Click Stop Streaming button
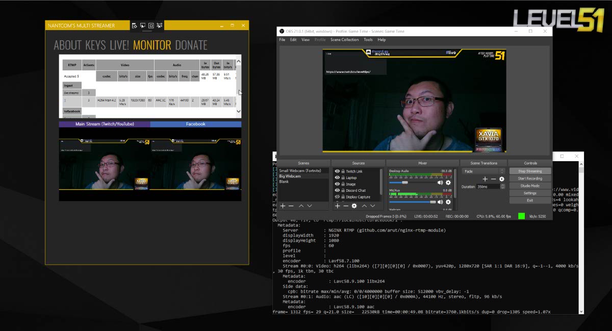The image size is (612, 331). [530, 171]
